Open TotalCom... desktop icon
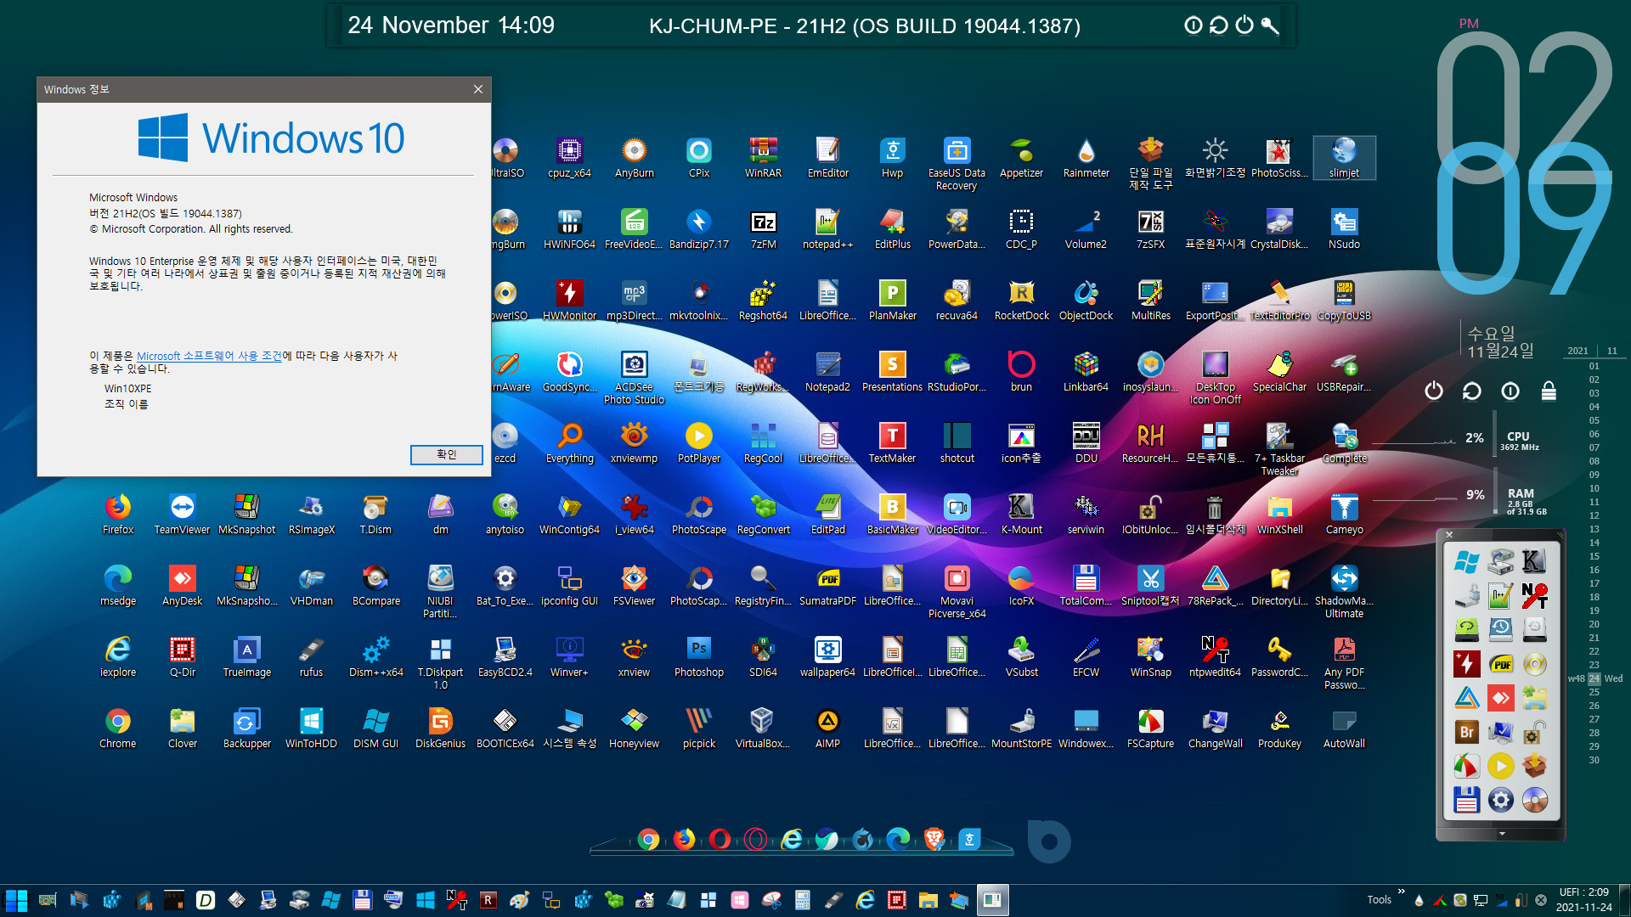This screenshot has height=917, width=1631. [1086, 586]
